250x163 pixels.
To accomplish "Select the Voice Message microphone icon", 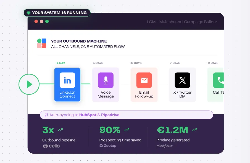I will point(106,80).
